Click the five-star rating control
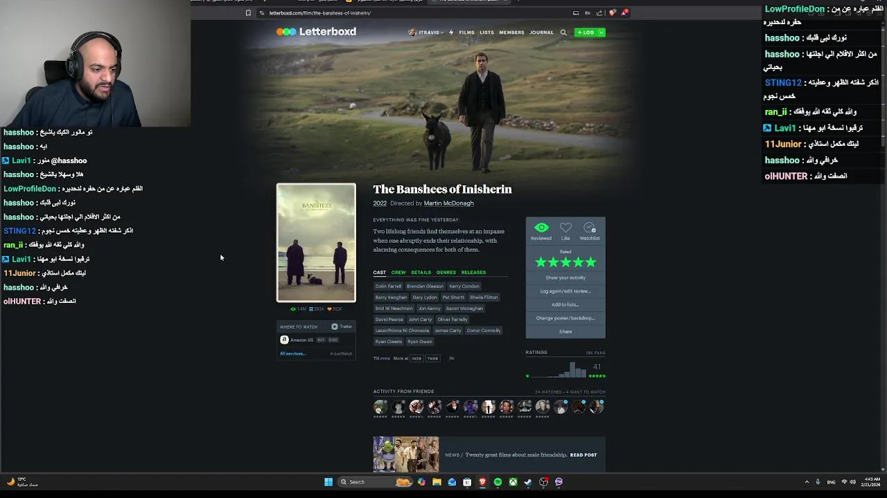Screen dimensions: 887x498 tap(565, 262)
